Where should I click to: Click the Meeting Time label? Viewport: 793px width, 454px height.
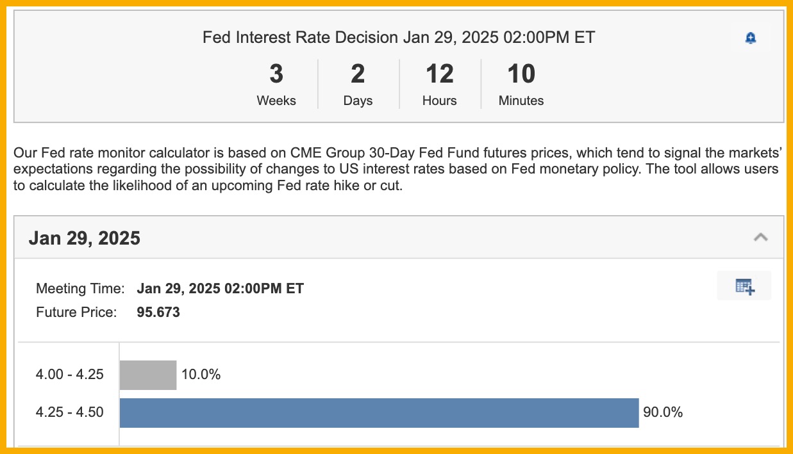pyautogui.click(x=80, y=288)
